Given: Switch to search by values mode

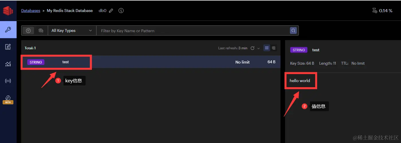Looking at the screenshot, I should 41,30.
